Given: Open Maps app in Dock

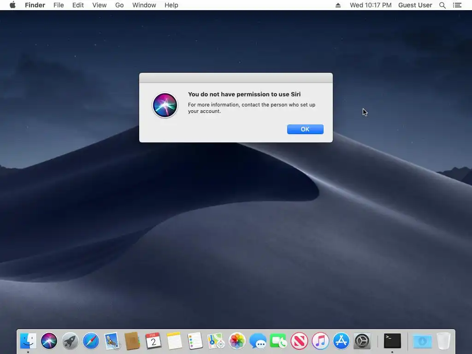Looking at the screenshot, I should (x=216, y=341).
